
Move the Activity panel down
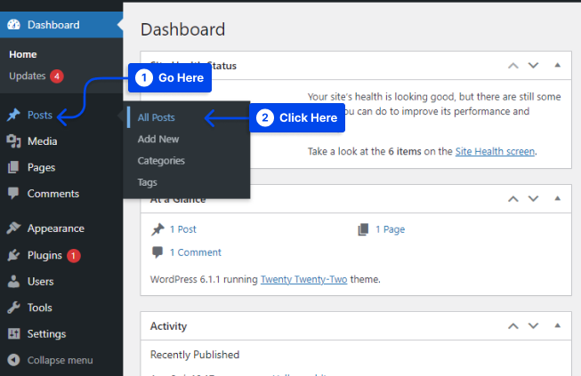[x=533, y=325]
